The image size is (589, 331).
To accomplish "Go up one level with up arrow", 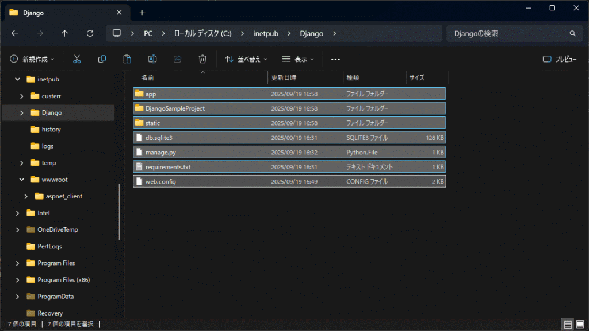I will pos(64,34).
